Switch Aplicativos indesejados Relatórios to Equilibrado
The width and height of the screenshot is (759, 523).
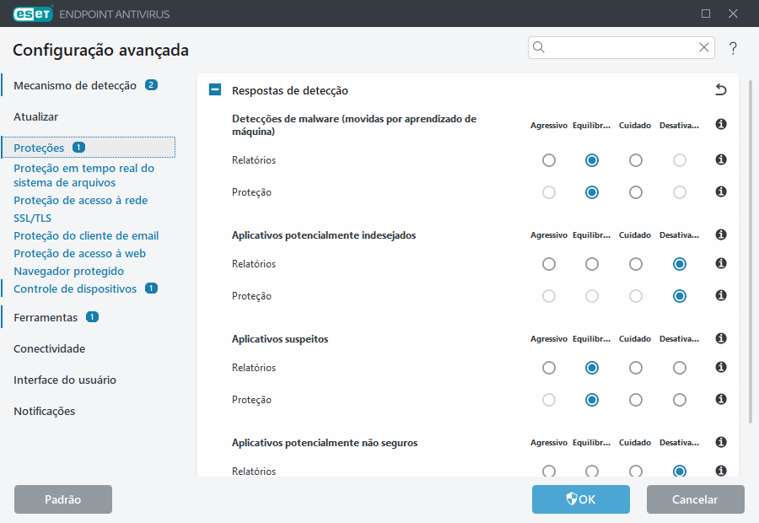coord(591,263)
